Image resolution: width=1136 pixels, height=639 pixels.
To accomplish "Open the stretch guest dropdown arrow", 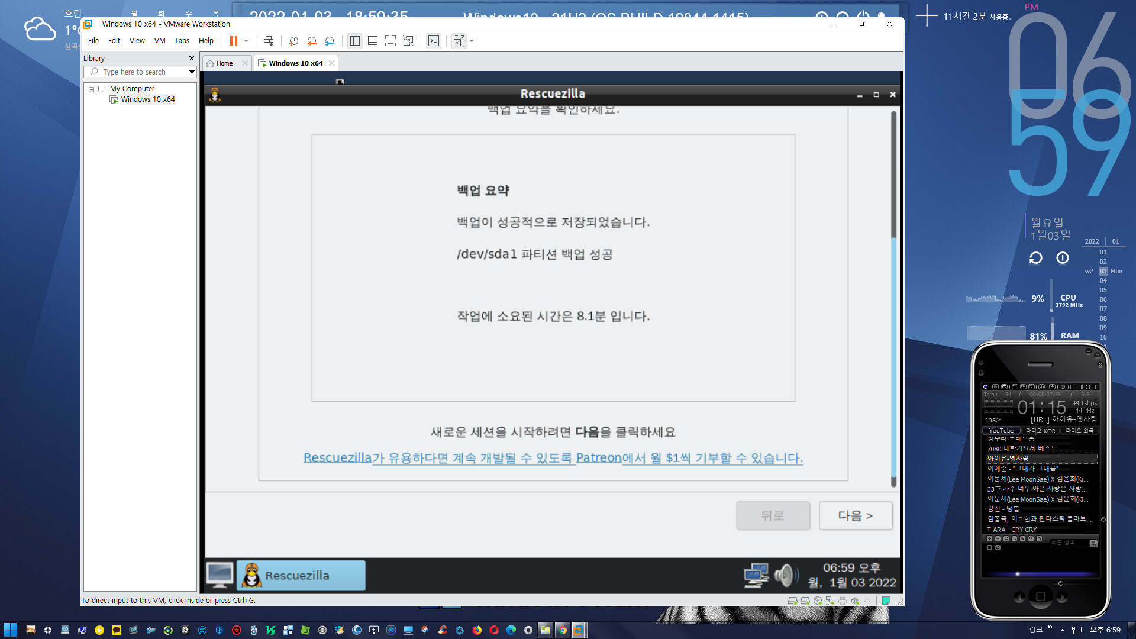I will 472,41.
